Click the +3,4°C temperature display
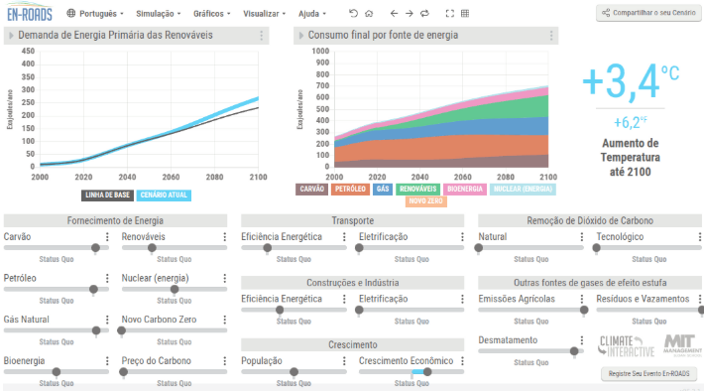This screenshot has width=704, height=391. click(x=630, y=81)
